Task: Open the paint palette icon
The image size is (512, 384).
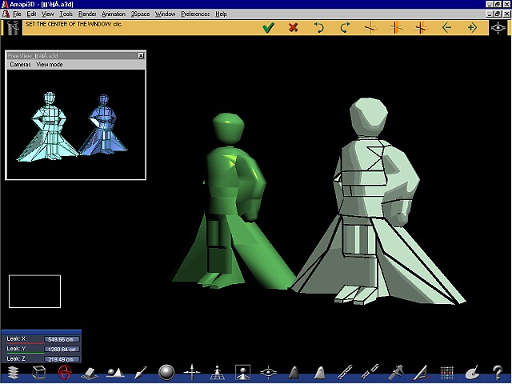Action: (x=473, y=372)
